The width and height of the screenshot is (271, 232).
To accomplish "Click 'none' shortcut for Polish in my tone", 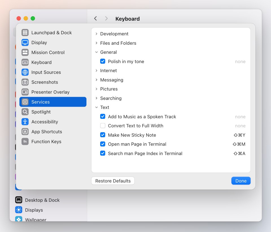I will [x=240, y=61].
